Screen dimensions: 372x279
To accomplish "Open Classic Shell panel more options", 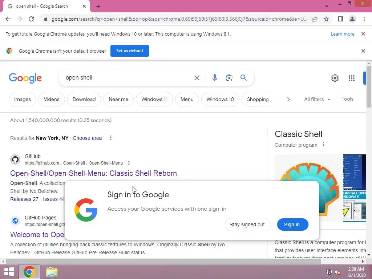I will point(323,145).
